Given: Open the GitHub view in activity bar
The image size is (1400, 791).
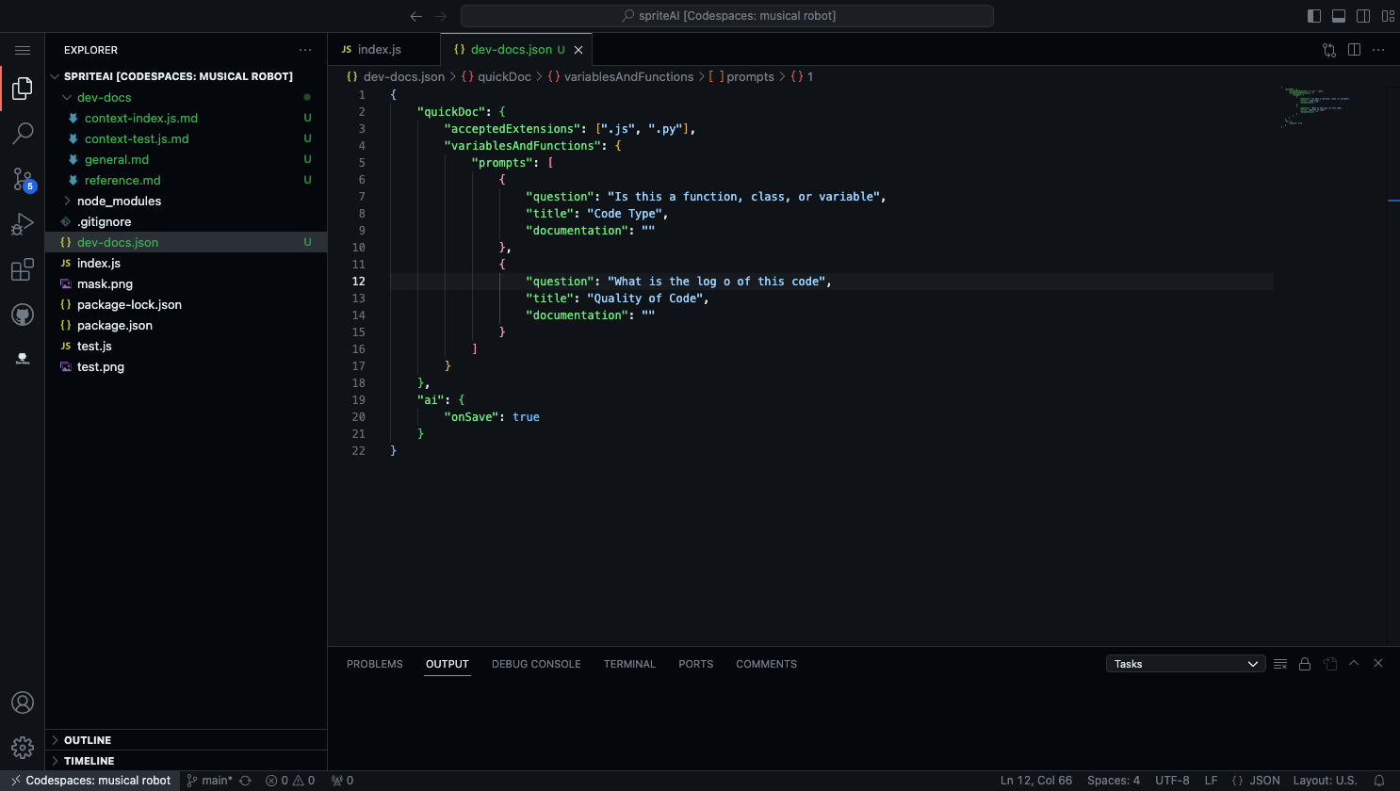Looking at the screenshot, I should coord(23,315).
